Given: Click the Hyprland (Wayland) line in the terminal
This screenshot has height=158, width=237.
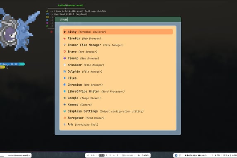Looking at the screenshot, I should 71,14.
